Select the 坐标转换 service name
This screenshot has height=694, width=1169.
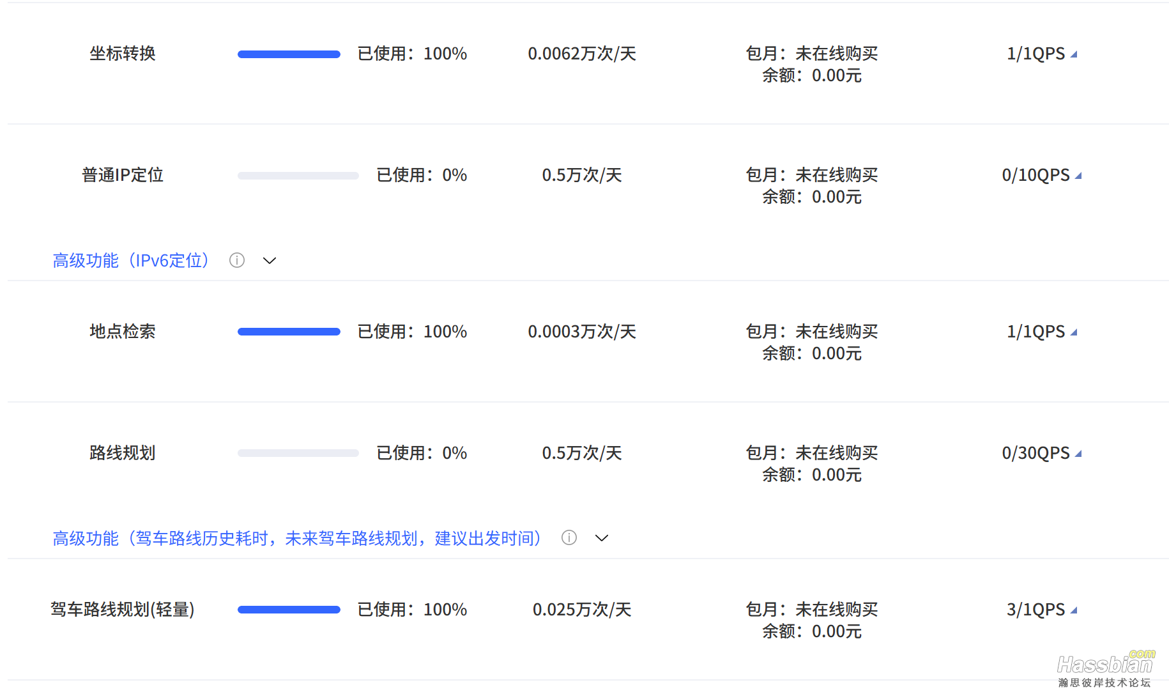pyautogui.click(x=123, y=54)
